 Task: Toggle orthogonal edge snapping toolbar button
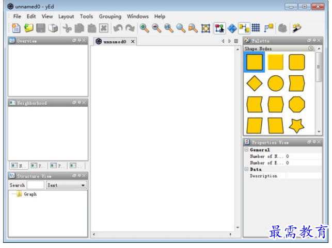[244, 28]
